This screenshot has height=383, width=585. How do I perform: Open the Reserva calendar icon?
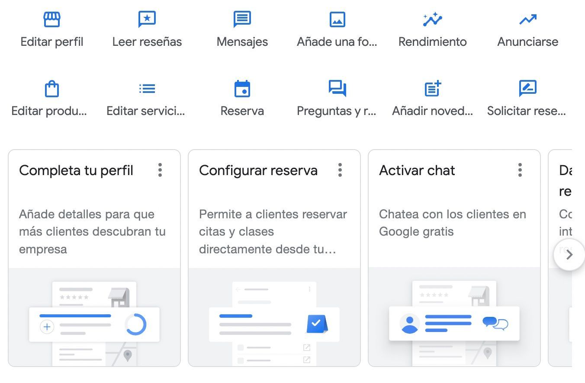click(242, 89)
